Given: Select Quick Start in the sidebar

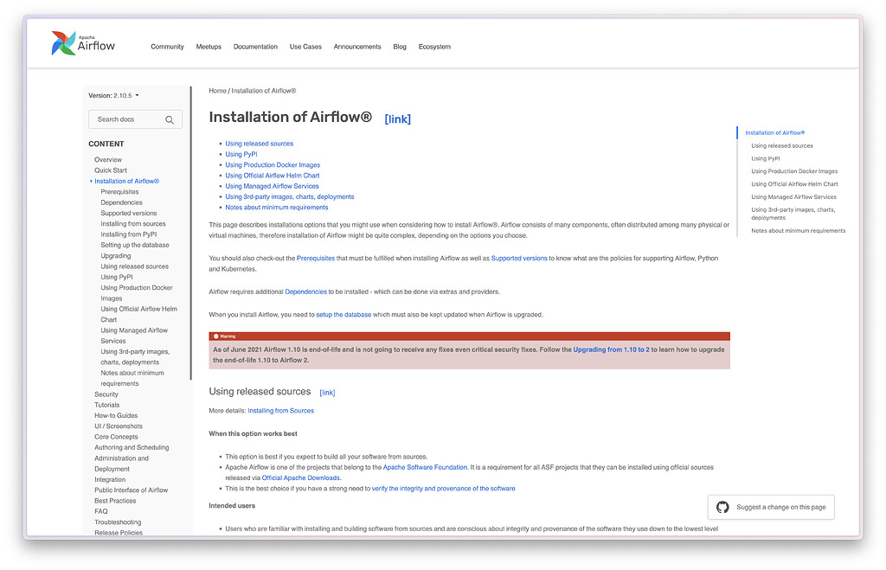Looking at the screenshot, I should pos(111,170).
